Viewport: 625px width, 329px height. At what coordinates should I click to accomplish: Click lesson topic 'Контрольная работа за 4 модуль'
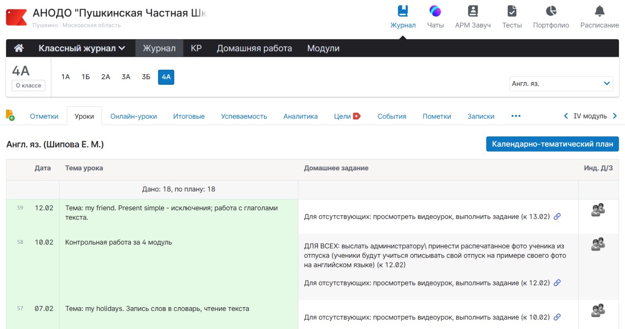click(119, 242)
